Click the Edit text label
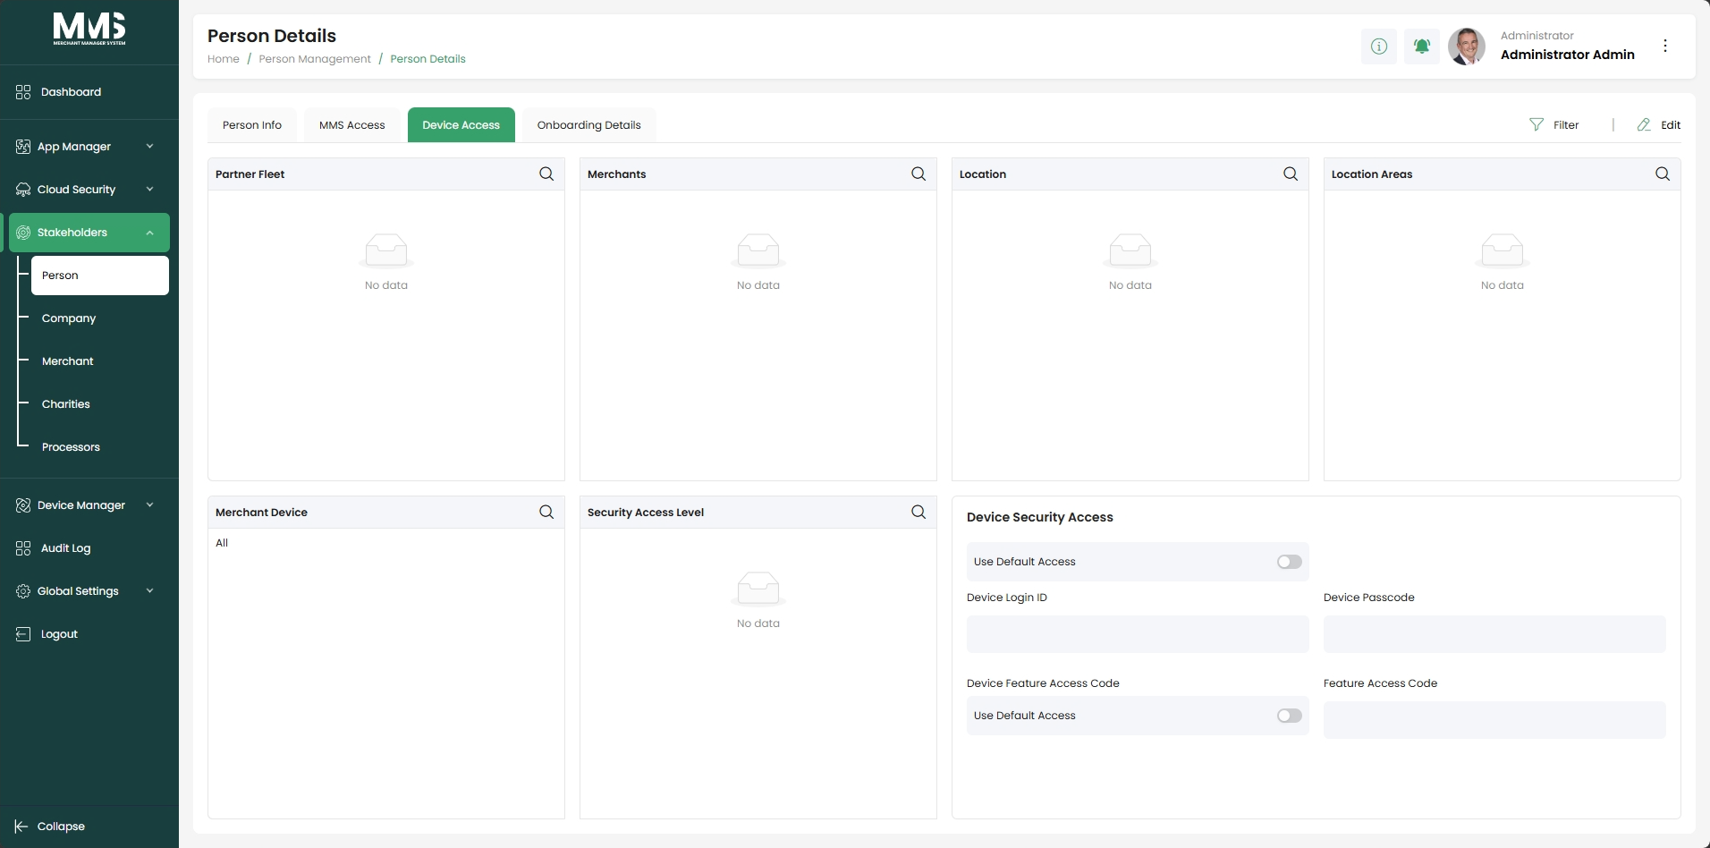 pyautogui.click(x=1671, y=125)
